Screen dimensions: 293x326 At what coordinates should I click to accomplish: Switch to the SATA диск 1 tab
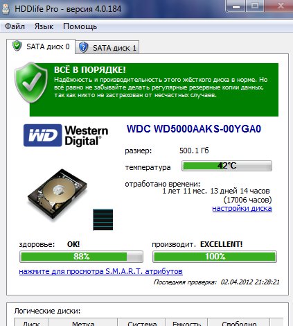107,48
